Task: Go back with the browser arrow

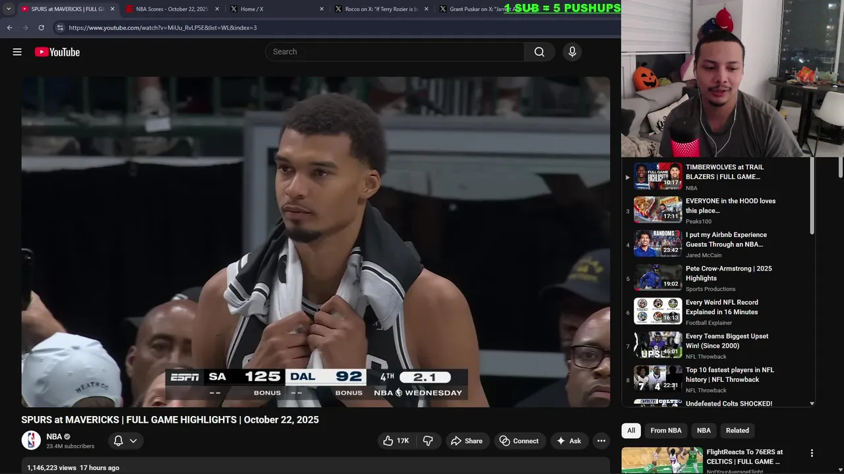Action: [x=9, y=28]
